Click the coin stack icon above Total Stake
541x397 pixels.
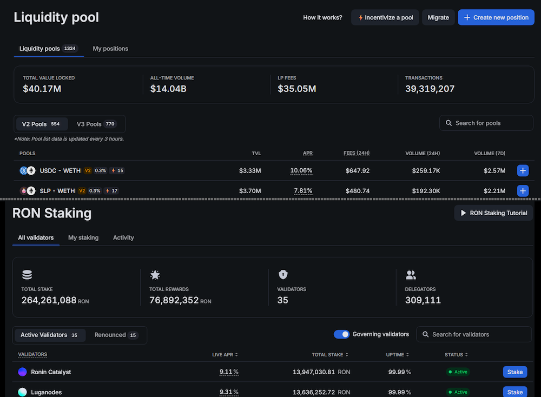27,275
